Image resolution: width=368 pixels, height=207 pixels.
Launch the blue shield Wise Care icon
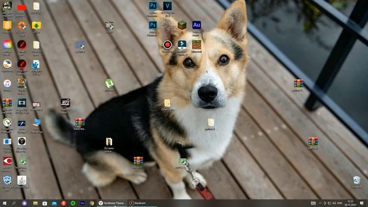click(x=7, y=180)
